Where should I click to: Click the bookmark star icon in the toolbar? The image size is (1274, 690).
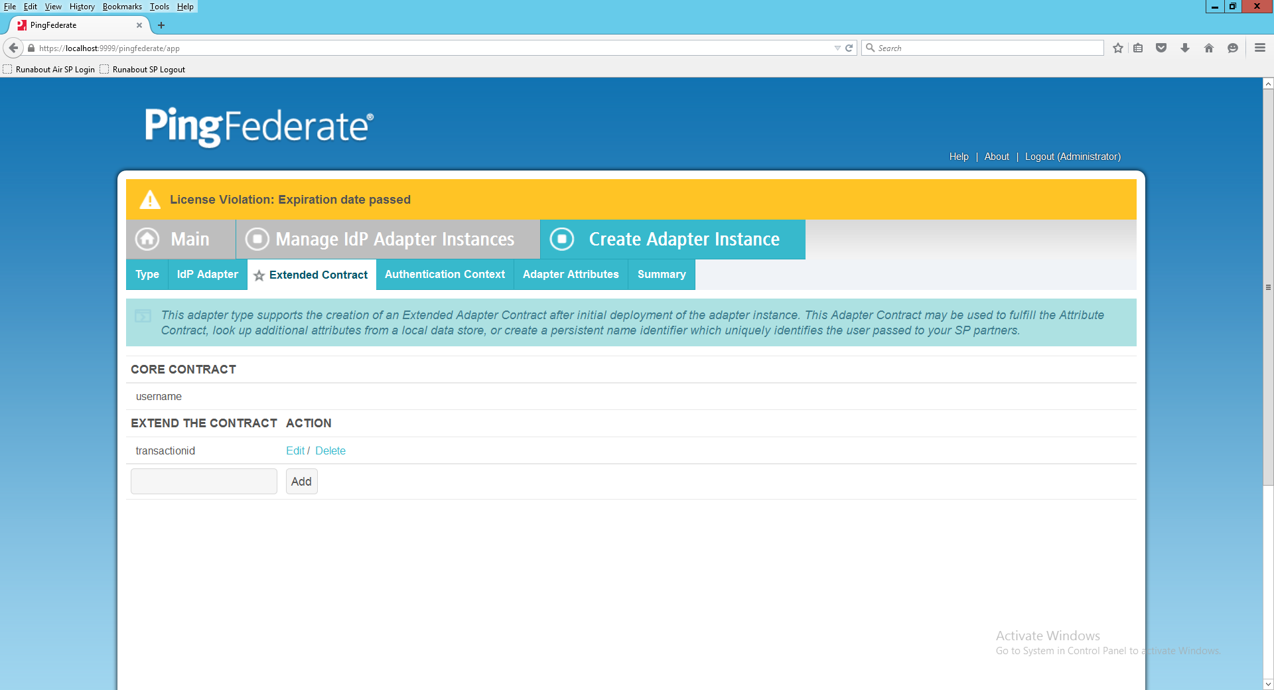pos(1118,48)
